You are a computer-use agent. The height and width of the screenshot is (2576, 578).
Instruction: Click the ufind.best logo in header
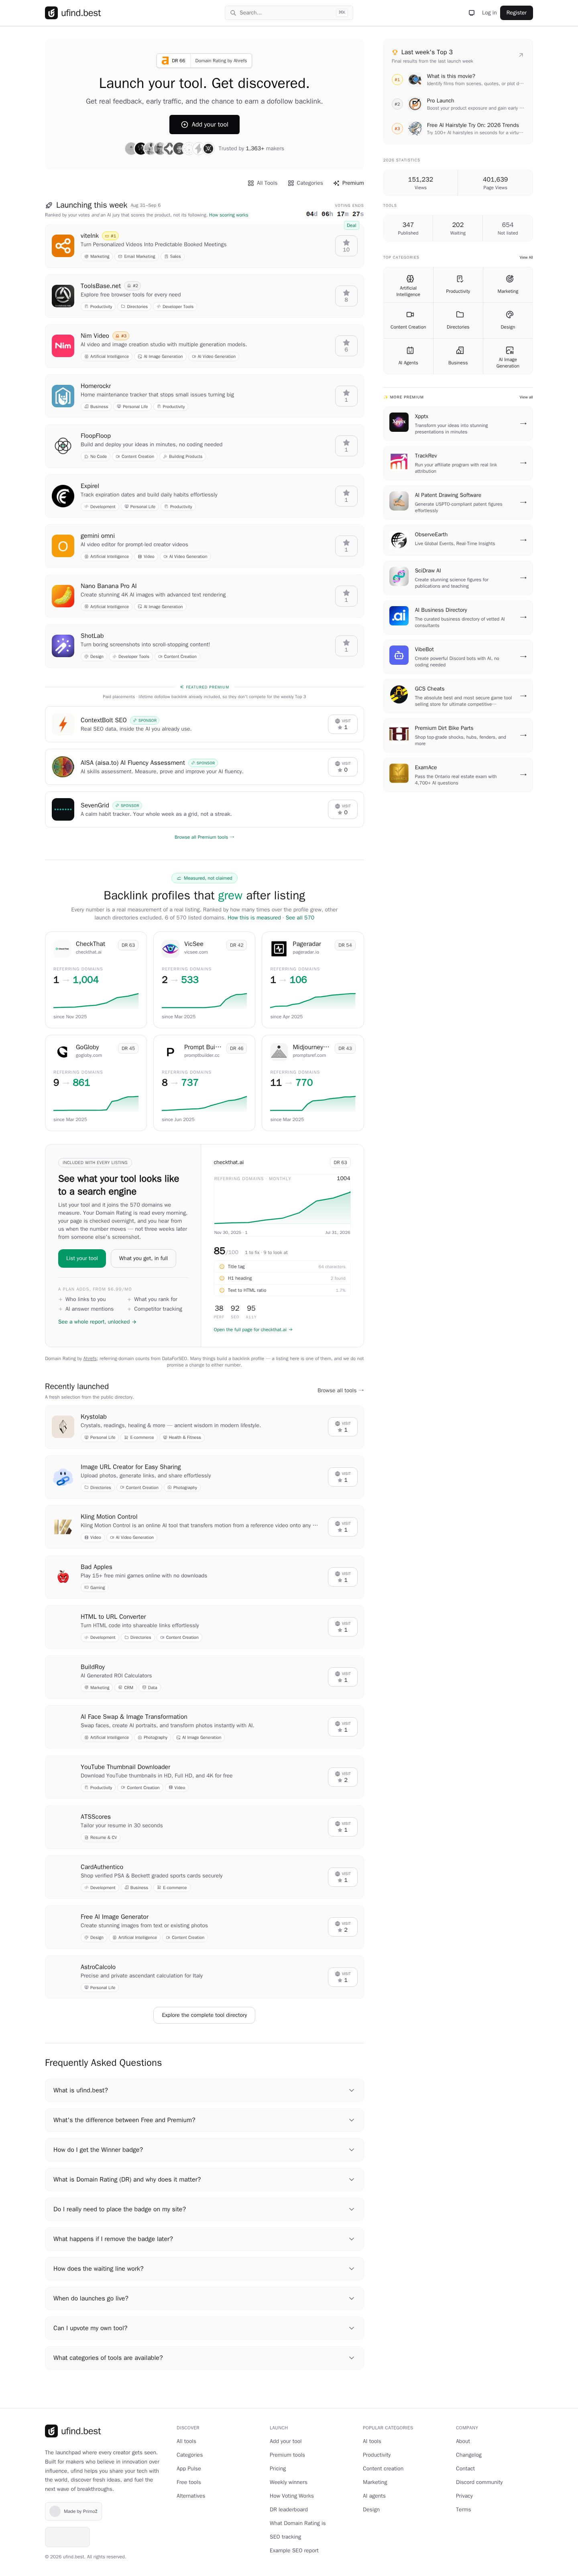[x=73, y=13]
